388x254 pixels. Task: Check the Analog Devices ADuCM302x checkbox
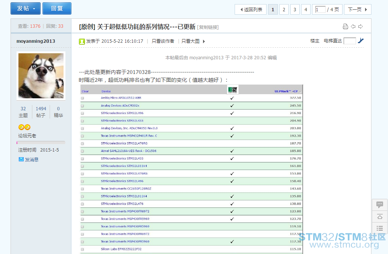pos(82,106)
